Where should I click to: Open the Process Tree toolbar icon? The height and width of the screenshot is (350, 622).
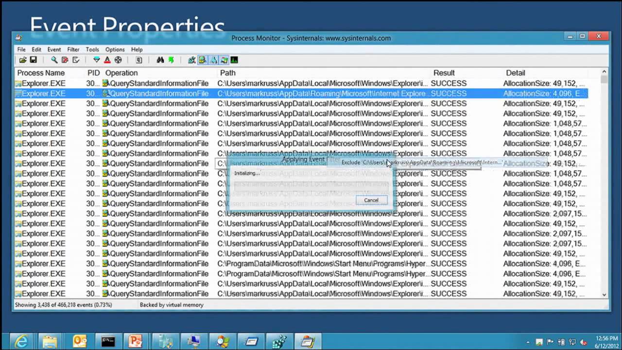pyautogui.click(x=139, y=60)
